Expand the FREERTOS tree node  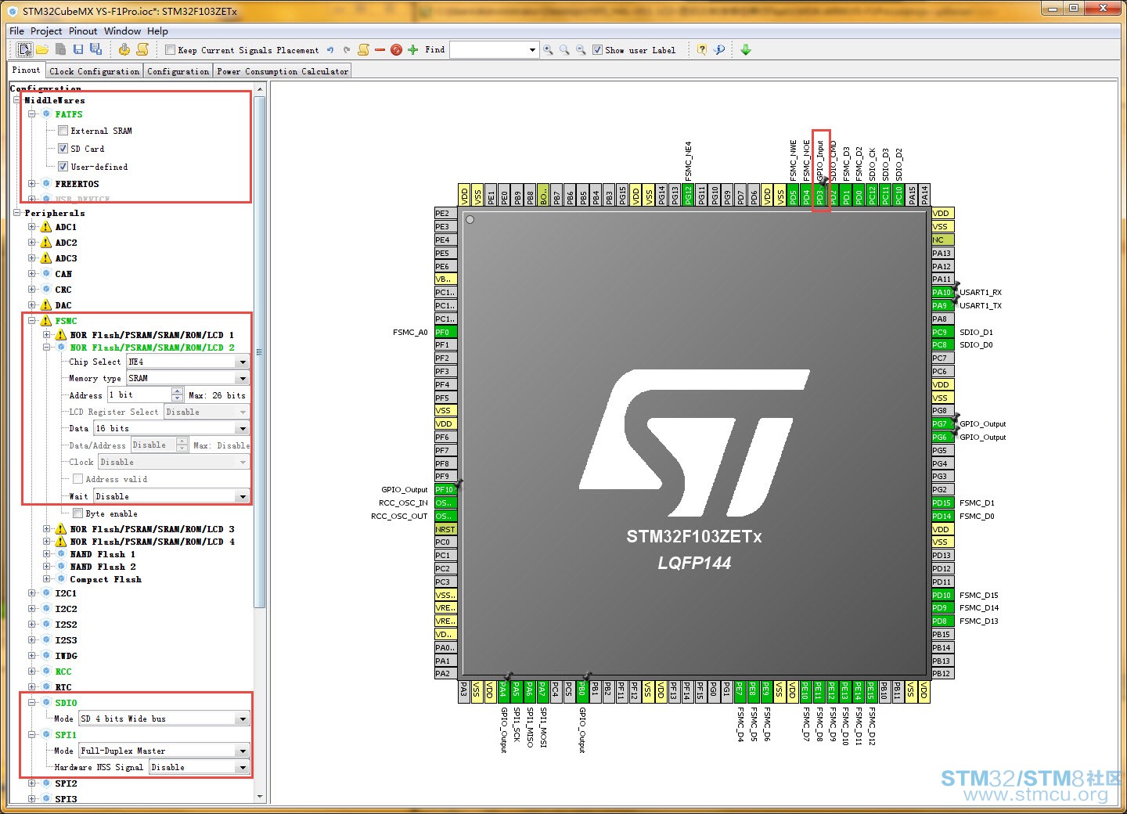coord(32,184)
